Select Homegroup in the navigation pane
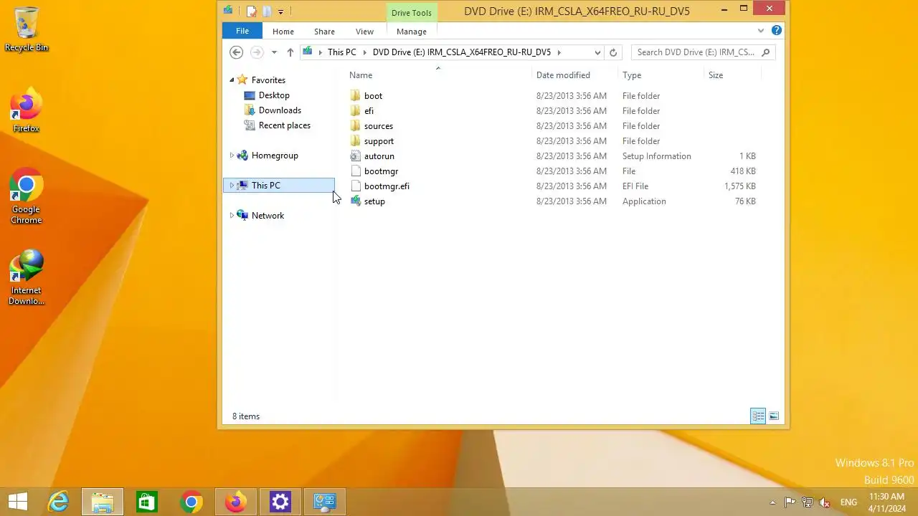This screenshot has width=918, height=516. [x=275, y=156]
